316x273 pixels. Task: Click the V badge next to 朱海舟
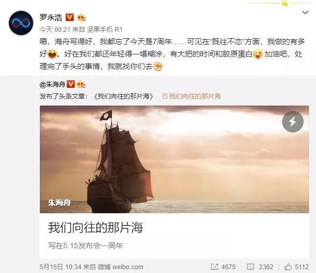[71, 84]
